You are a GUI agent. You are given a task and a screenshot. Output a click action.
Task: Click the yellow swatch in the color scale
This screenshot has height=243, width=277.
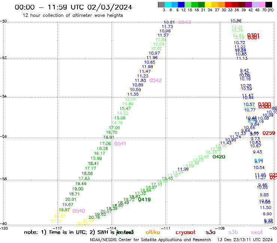pos(208,4)
